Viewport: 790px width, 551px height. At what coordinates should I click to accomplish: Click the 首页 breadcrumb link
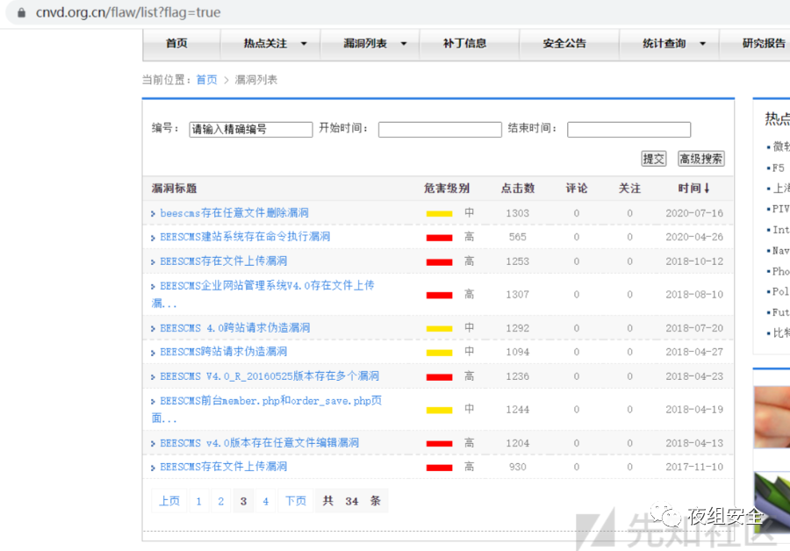point(206,80)
